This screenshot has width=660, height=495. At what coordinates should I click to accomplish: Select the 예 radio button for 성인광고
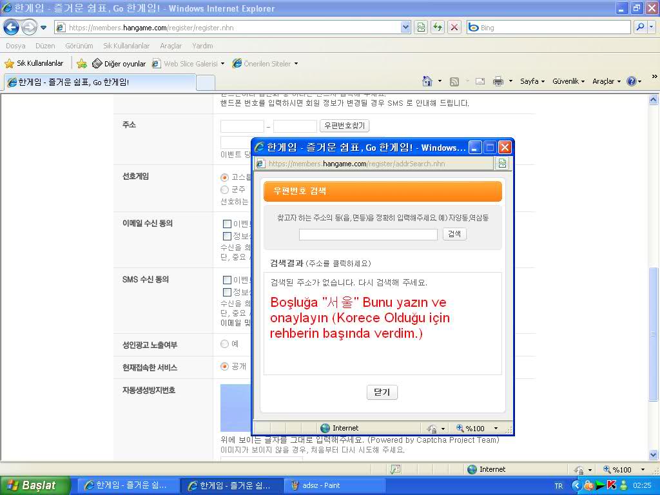pyautogui.click(x=225, y=344)
